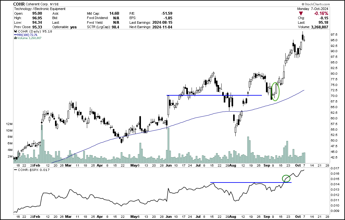Click the 97.5 price axis label

(334, 35)
